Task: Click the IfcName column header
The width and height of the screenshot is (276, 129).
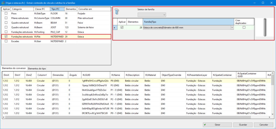Action: click(x=117, y=75)
